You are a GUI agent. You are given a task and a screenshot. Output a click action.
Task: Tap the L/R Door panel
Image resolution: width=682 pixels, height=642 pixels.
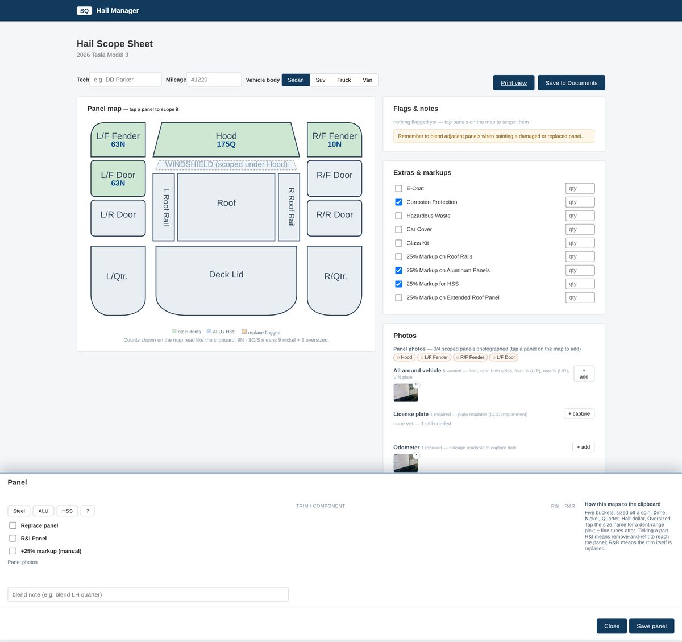click(118, 218)
